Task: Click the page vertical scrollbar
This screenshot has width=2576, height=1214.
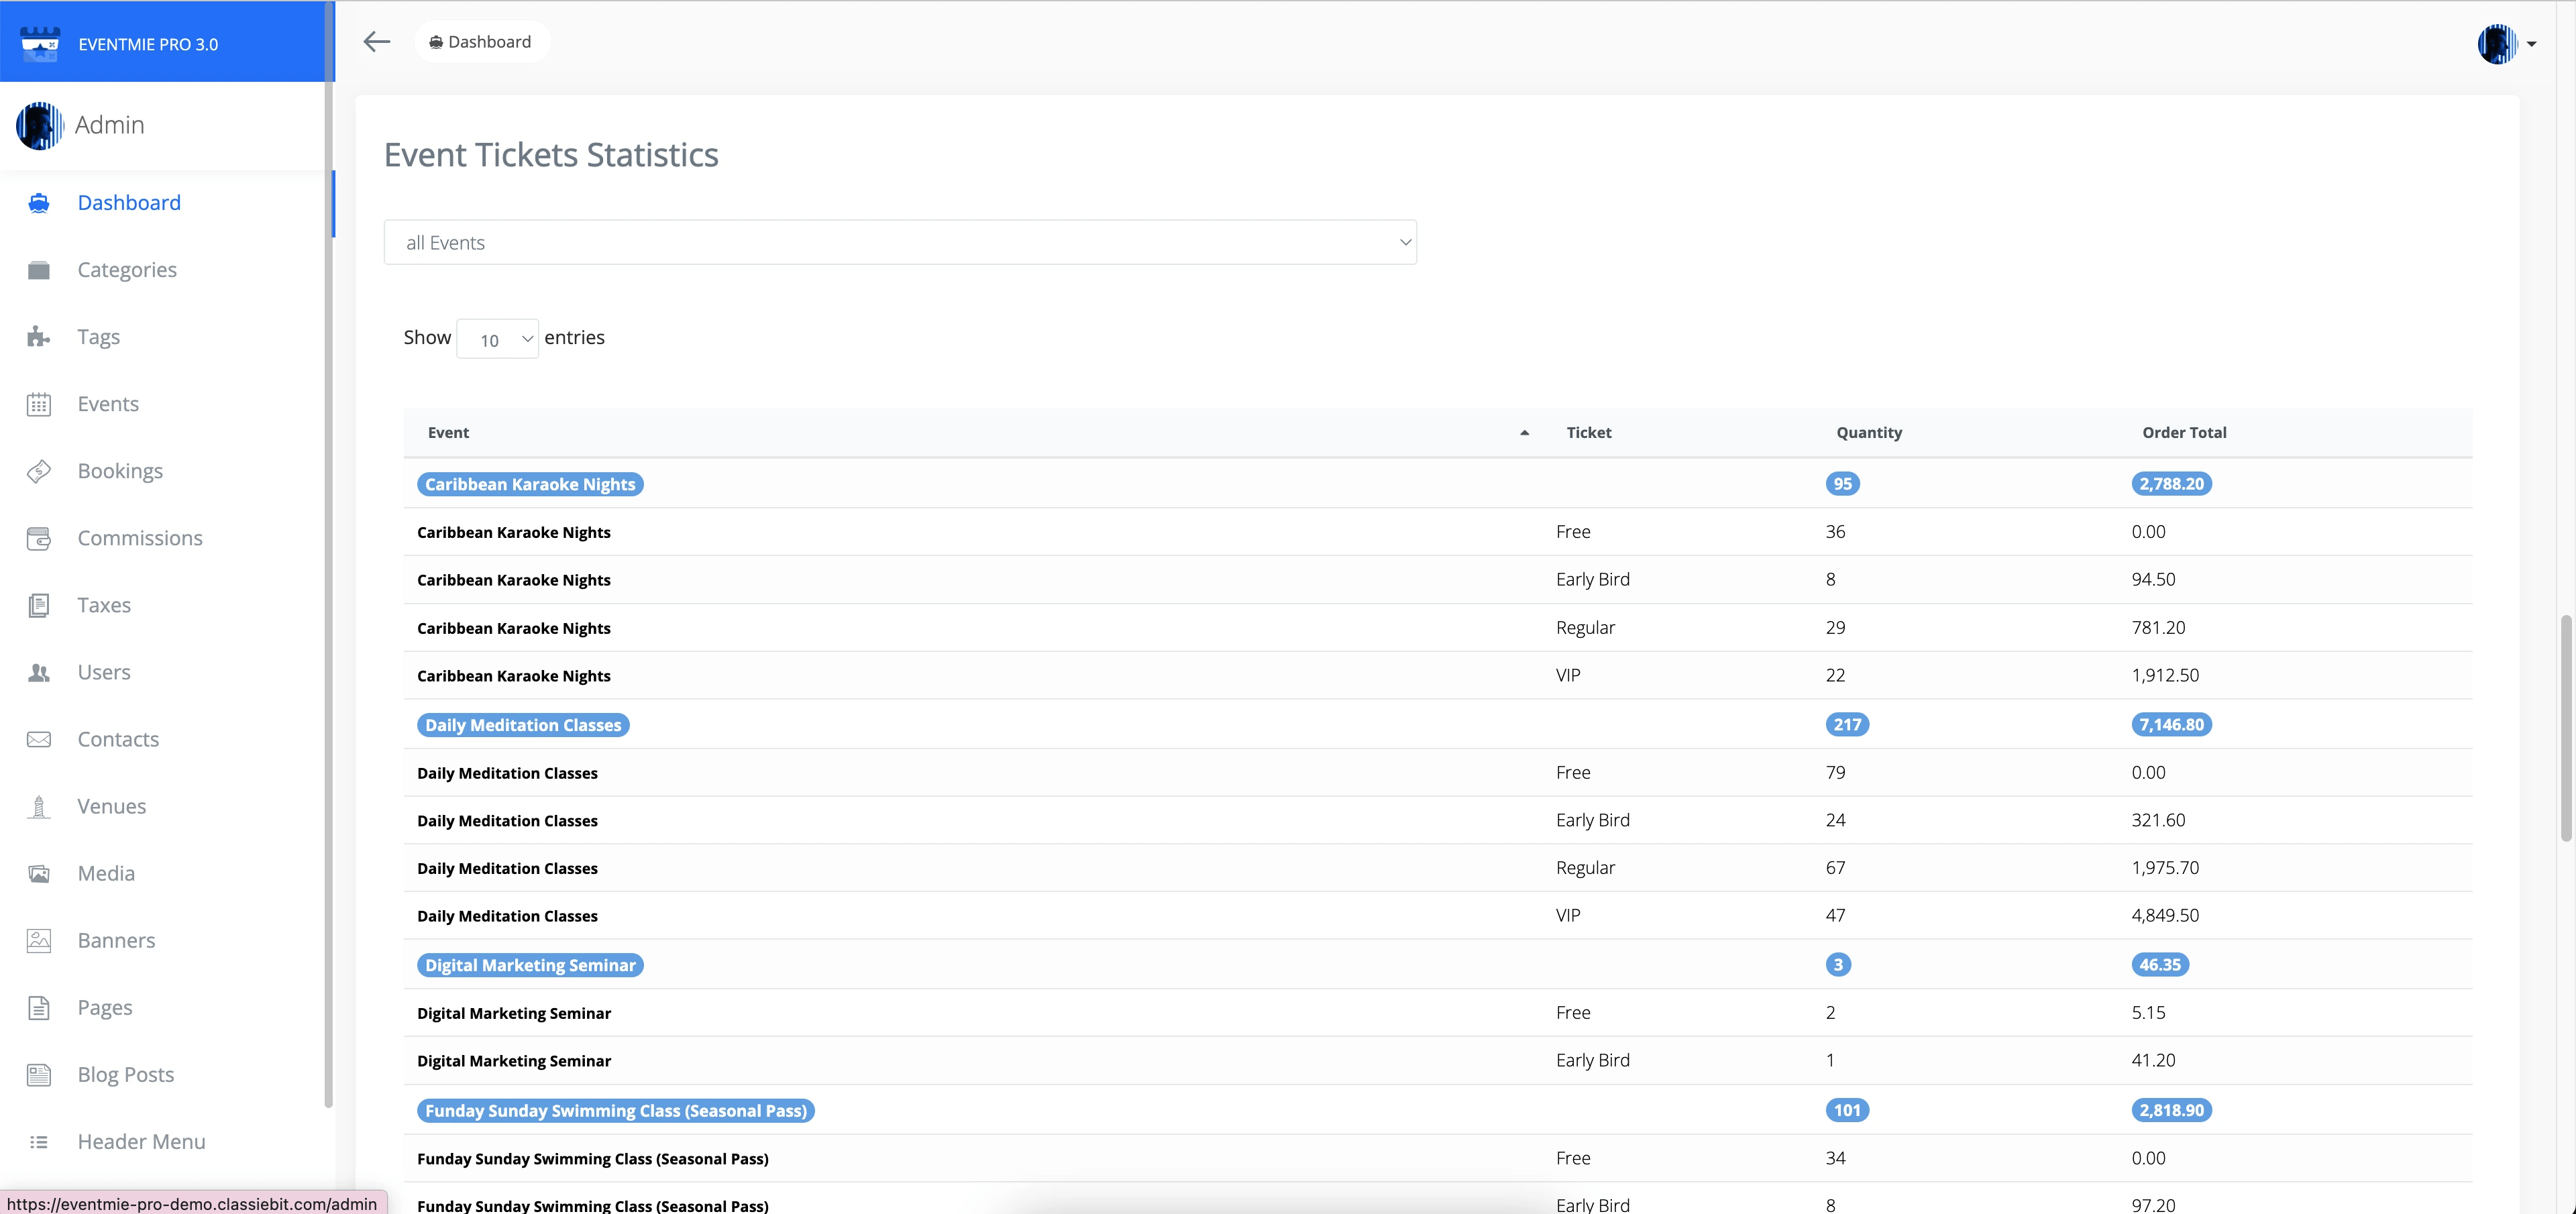Action: pyautogui.click(x=2565, y=728)
